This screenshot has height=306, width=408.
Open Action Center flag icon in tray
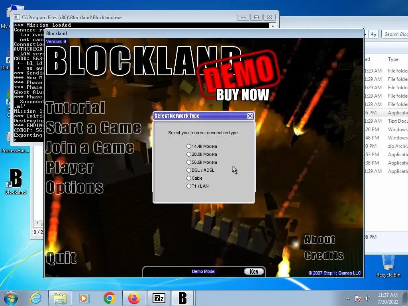coord(358,298)
